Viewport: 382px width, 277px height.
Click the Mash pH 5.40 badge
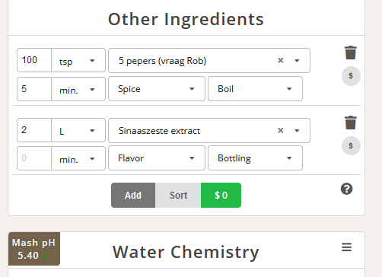coord(34,249)
